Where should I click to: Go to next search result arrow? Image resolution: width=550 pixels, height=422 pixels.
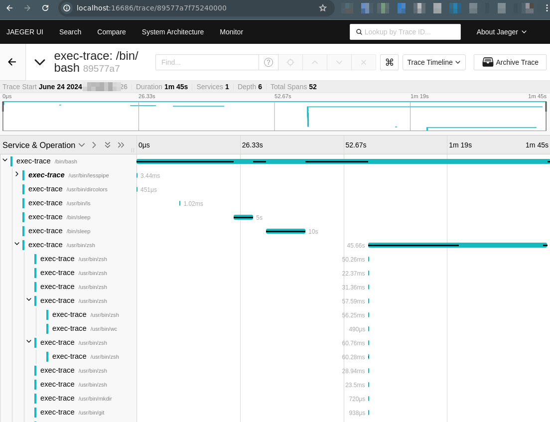(x=339, y=62)
